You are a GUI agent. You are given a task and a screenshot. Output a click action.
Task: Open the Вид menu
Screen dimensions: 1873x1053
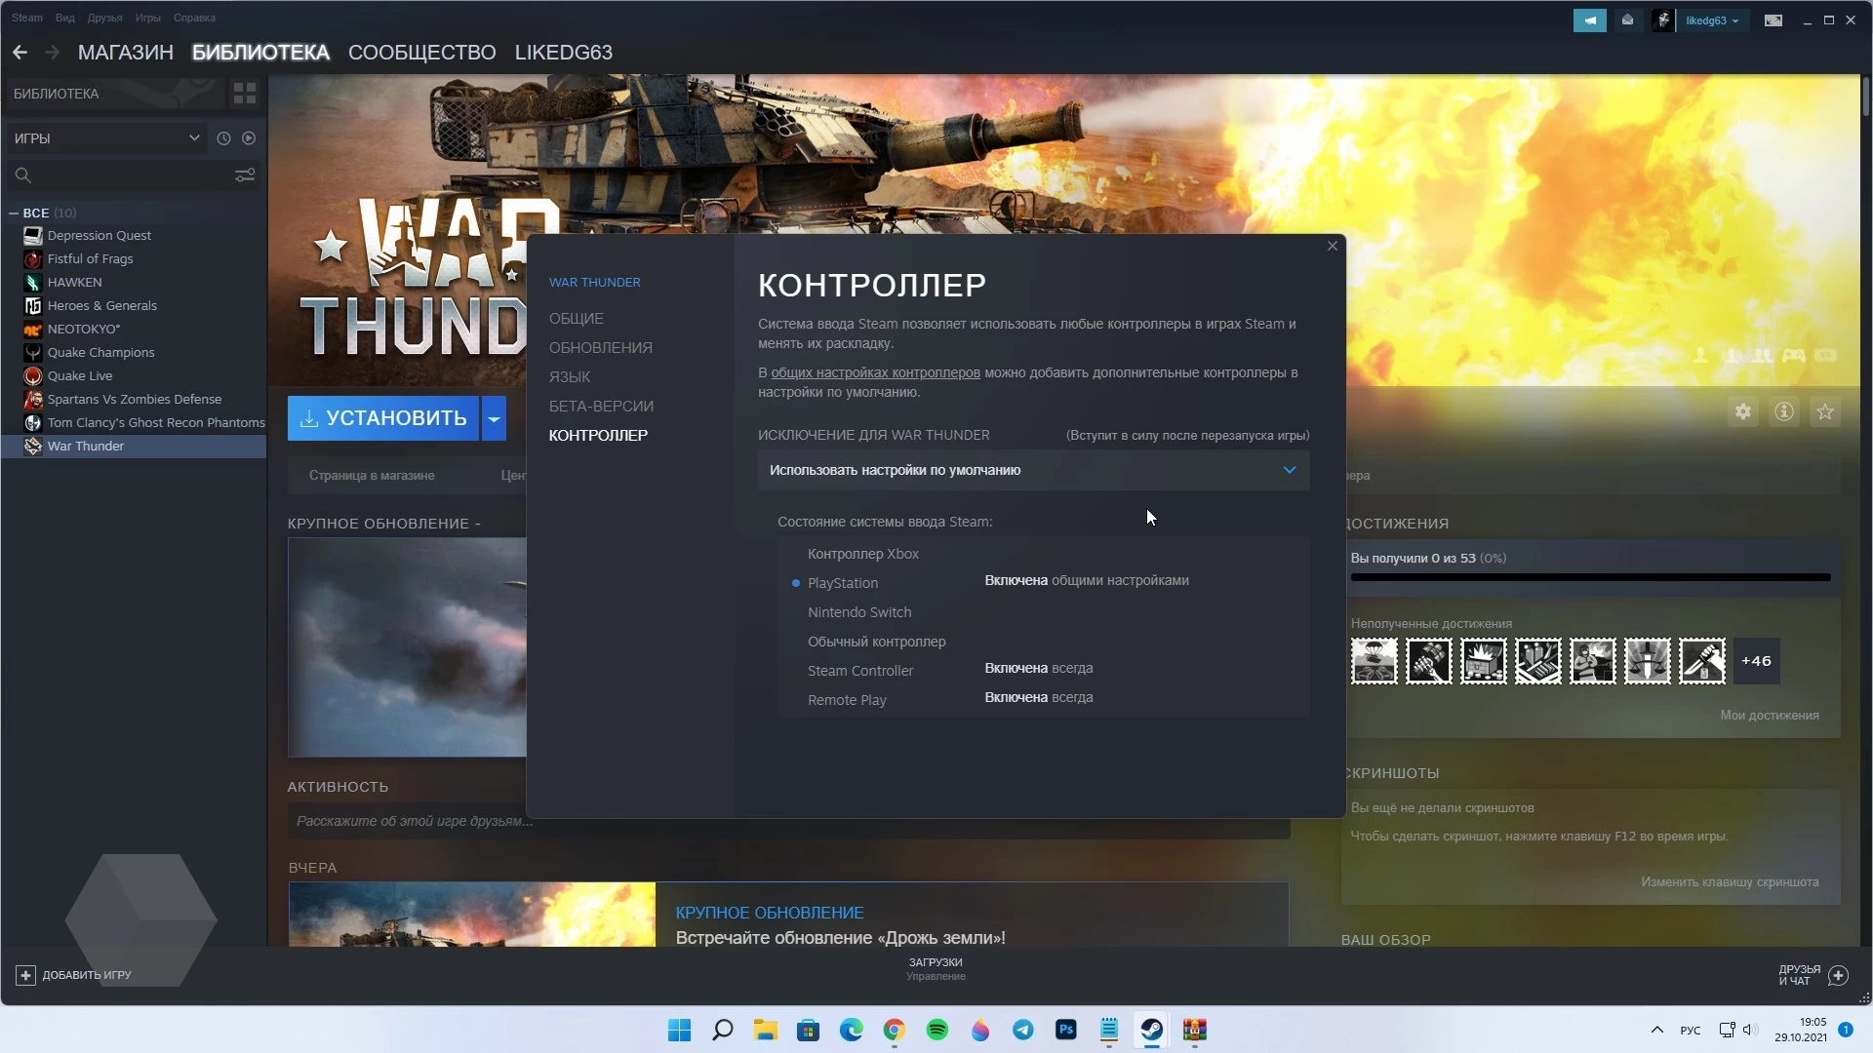pyautogui.click(x=65, y=18)
